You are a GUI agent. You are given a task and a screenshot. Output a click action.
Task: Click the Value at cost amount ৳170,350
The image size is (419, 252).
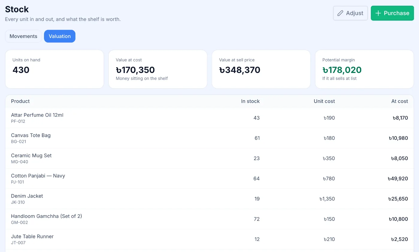135,70
